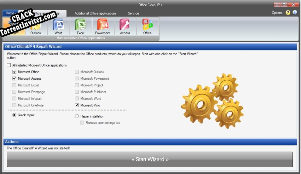Screen dimensions: 301x174
Task: Toggle the Microsoft Project checkbox
Action: tap(77, 85)
